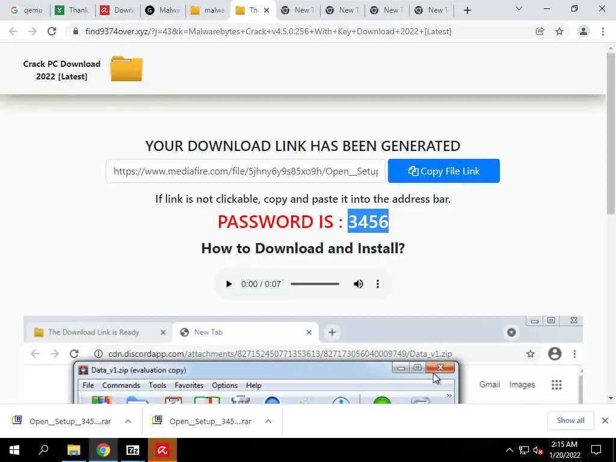Open the audio player's three-dot menu
Image resolution: width=616 pixels, height=462 pixels.
pos(378,284)
